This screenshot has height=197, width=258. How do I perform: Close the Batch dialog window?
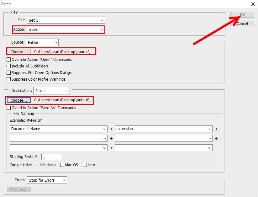[x=253, y=4]
